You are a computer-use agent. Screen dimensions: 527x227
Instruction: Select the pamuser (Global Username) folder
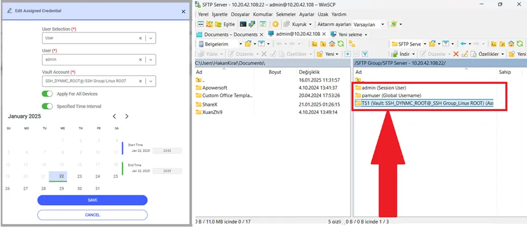point(388,95)
